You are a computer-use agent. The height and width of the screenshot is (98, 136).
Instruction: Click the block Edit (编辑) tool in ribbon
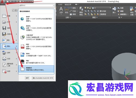point(120,11)
